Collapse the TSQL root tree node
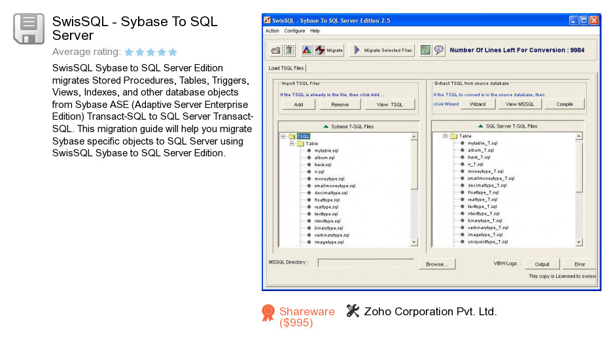 coord(283,137)
